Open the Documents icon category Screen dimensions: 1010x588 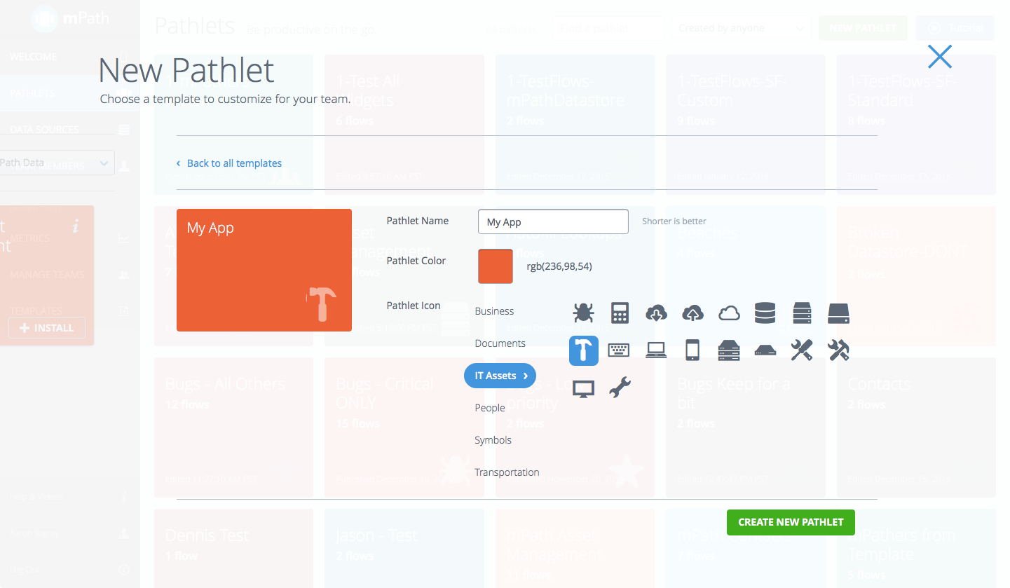(x=500, y=343)
